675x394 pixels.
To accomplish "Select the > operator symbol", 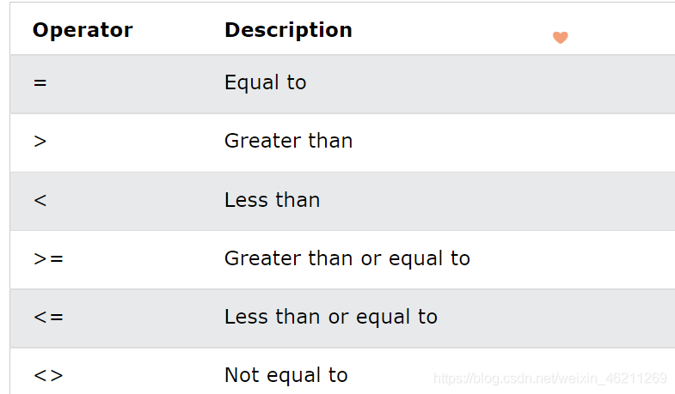I will (40, 141).
